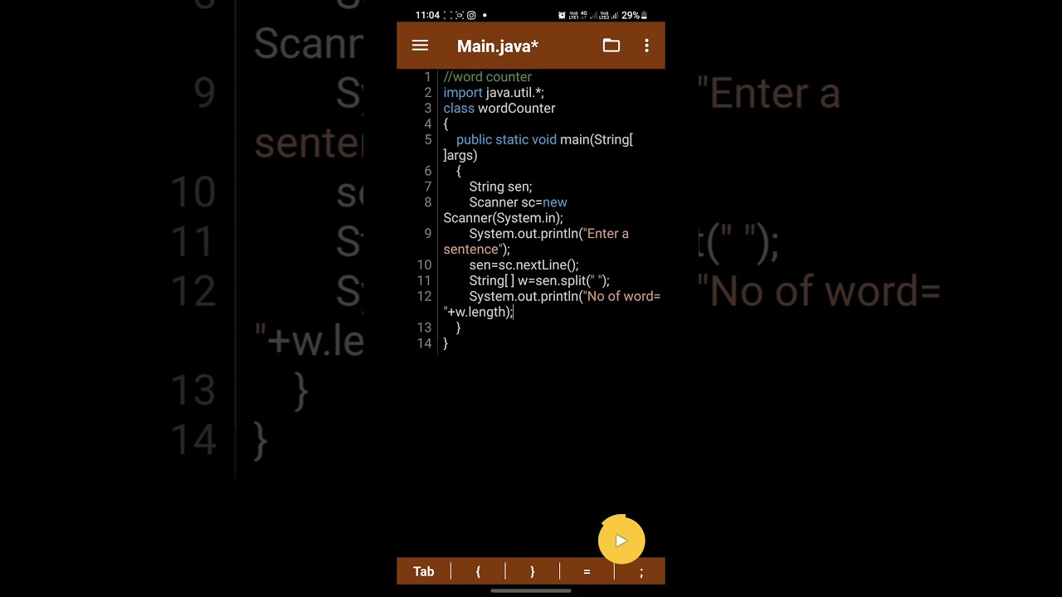
Task: Open the folder file browser icon
Action: 611,46
